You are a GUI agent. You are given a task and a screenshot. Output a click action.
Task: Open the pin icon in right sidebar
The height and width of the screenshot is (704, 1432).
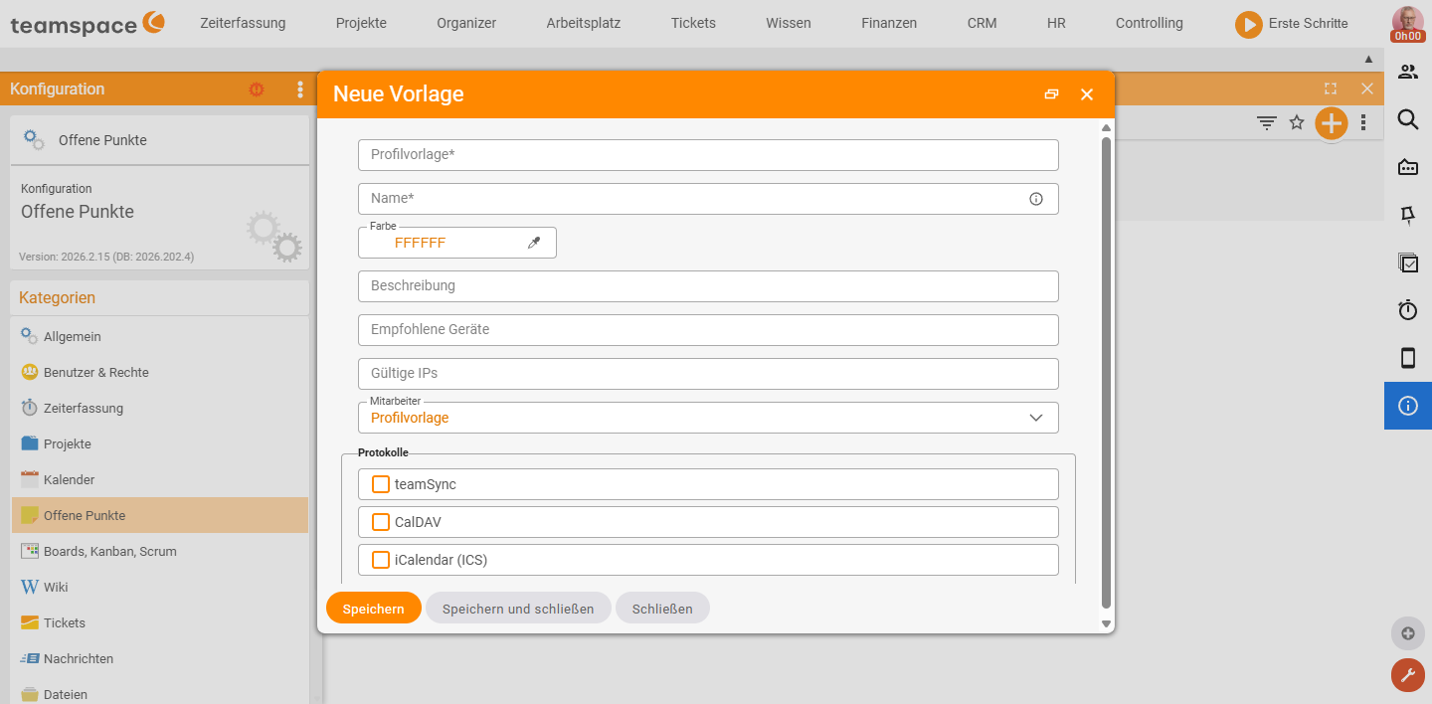click(1408, 215)
